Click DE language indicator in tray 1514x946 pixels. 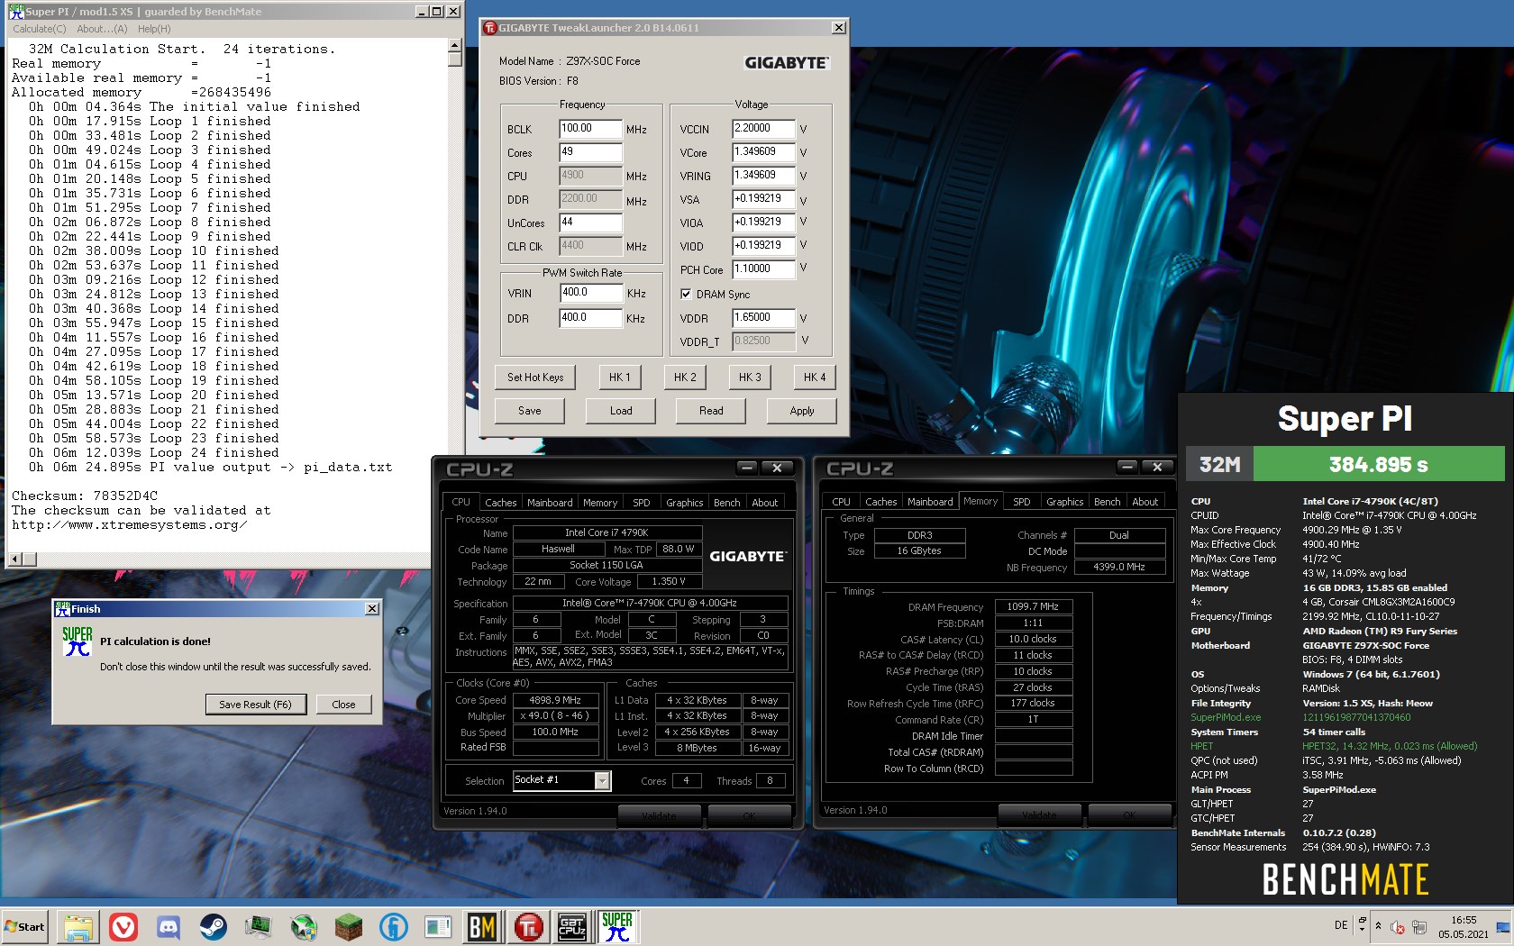click(x=1341, y=925)
